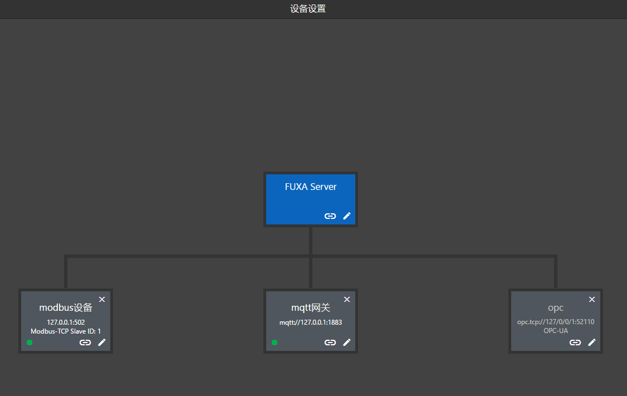Click the 127.0.0.1:502 address text
This screenshot has height=396, width=627.
[x=66, y=322]
